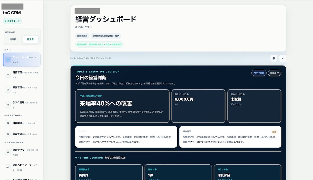The image size is (313, 180).
Task: Click the 今すぐ判断 pill button
Action: coord(259,73)
